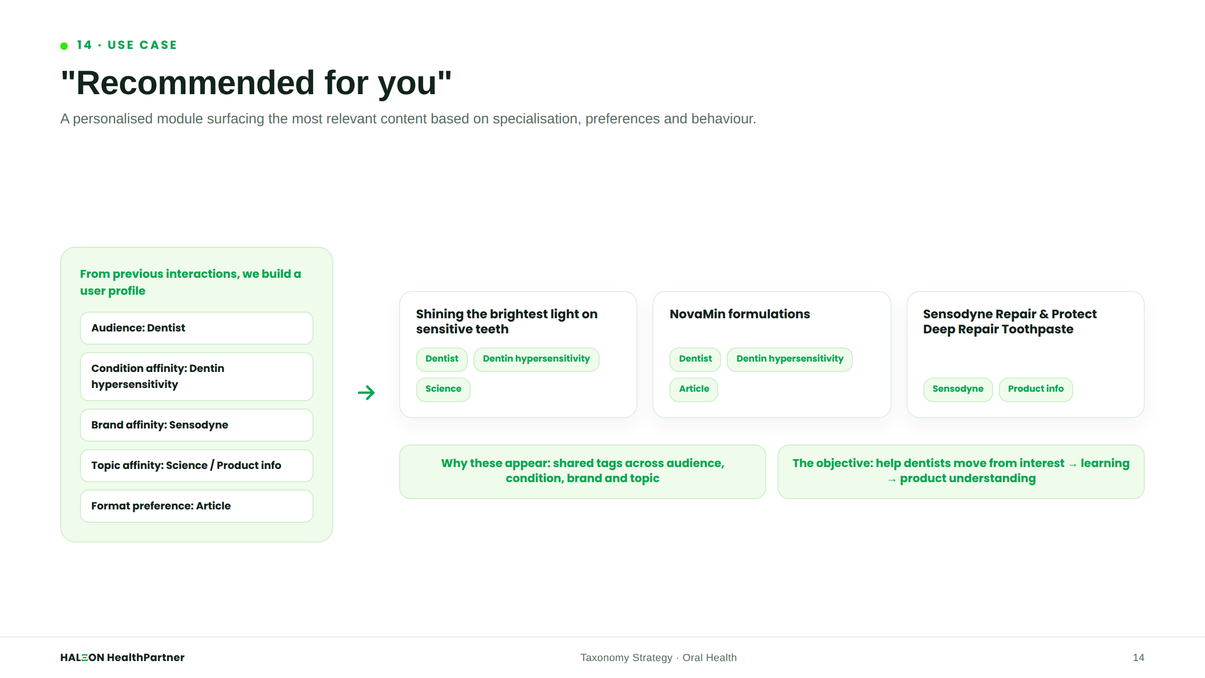Open the "Shining the brightest light on sensitive teeth" card title
Screen dimensions: 1205x678
(x=507, y=322)
